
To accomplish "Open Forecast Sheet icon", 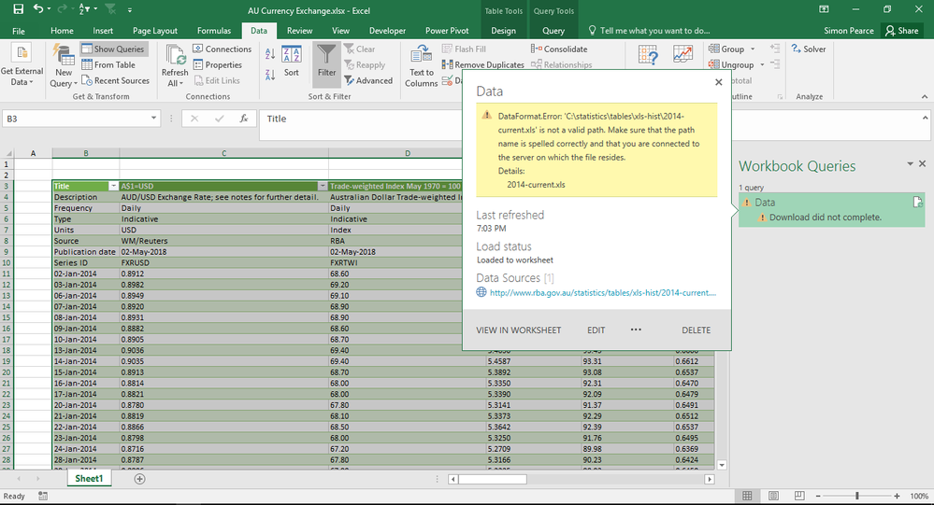I will pyautogui.click(x=683, y=53).
